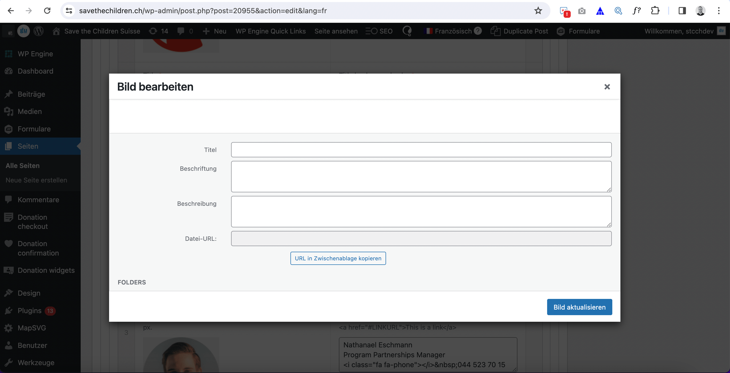Viewport: 730px width, 373px height.
Task: Bookmark this page with the star icon
Action: [538, 11]
